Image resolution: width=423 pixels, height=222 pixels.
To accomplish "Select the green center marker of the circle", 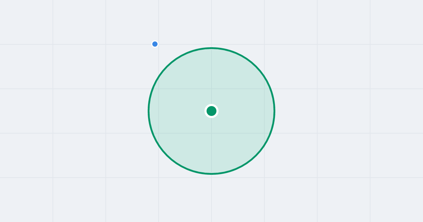I will (211, 111).
